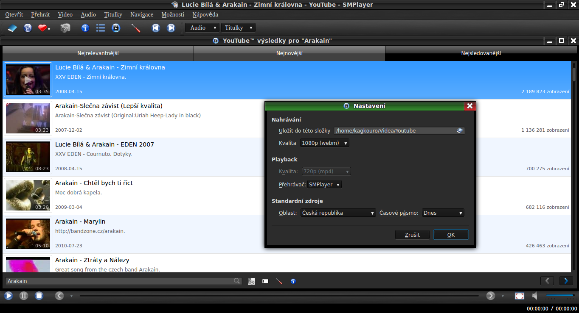The image size is (579, 313).
Task: Open the Titulky subtitle dropdown
Action: pos(238,28)
